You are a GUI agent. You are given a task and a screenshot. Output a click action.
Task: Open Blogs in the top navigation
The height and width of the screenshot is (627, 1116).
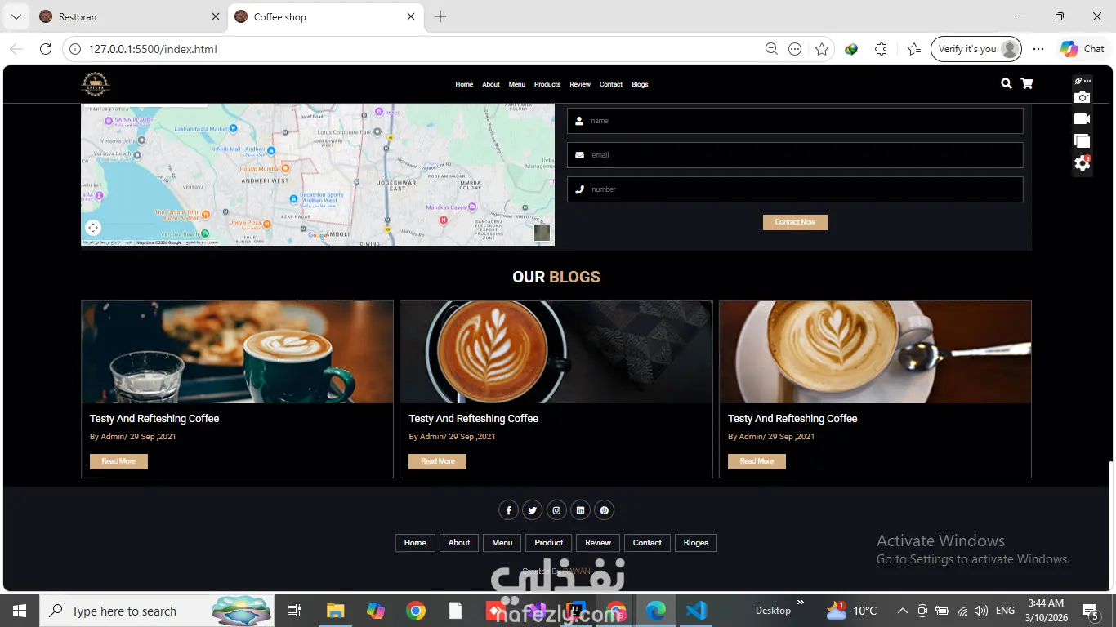[x=640, y=84]
